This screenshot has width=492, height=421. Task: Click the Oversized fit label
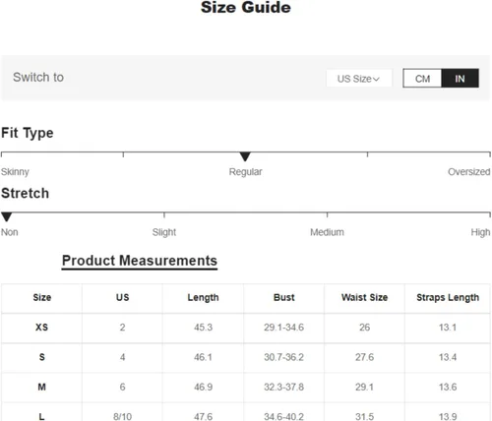[x=469, y=172]
